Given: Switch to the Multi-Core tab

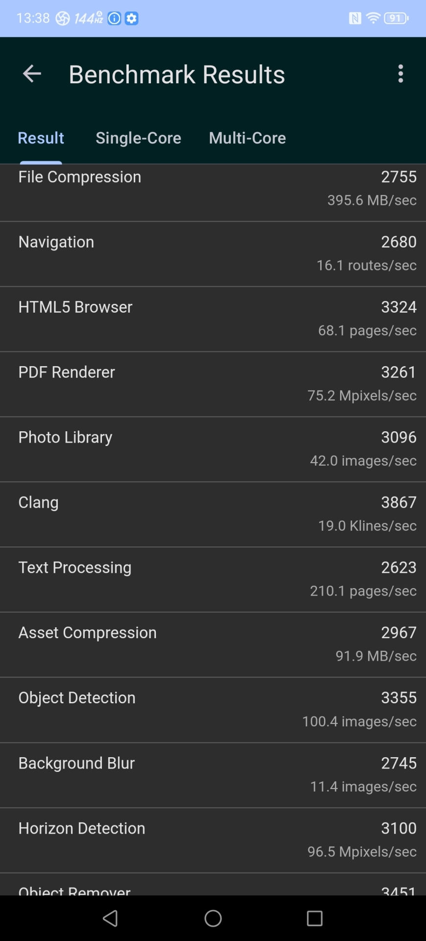Looking at the screenshot, I should (x=247, y=138).
